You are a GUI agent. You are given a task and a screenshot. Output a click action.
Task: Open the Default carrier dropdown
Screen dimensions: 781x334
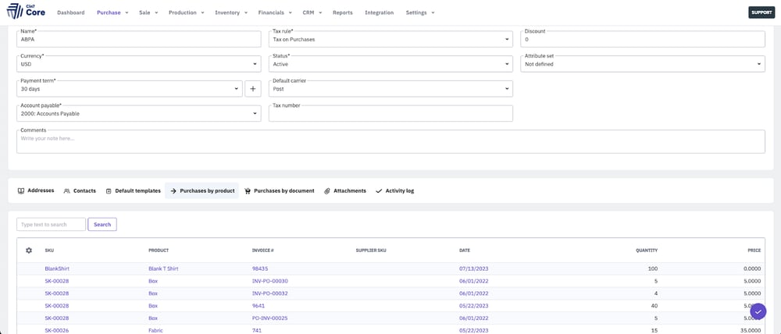coord(390,89)
